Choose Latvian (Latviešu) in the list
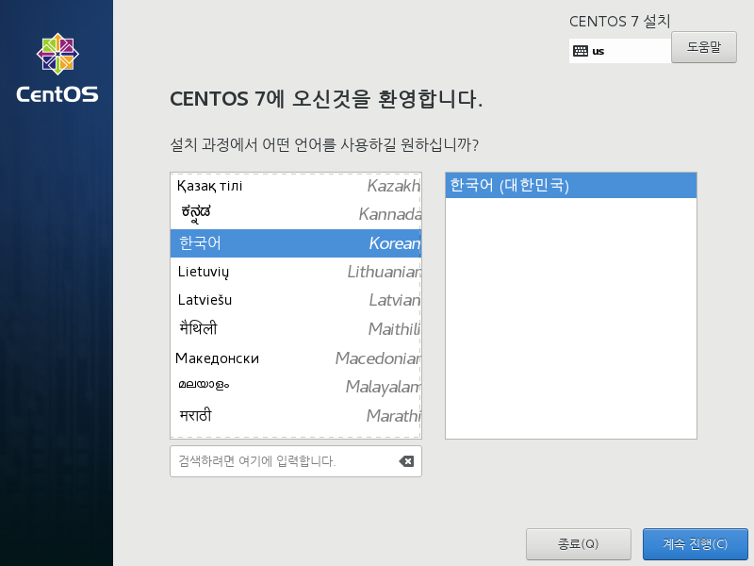The image size is (754, 566). tap(296, 300)
